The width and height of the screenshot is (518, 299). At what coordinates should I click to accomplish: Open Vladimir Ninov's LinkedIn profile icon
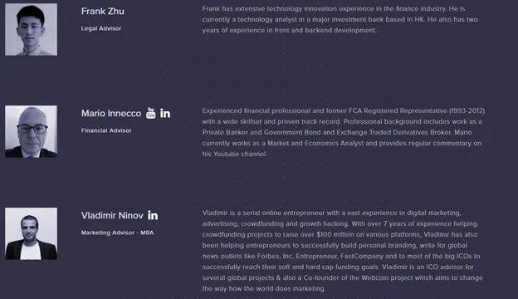coord(153,215)
